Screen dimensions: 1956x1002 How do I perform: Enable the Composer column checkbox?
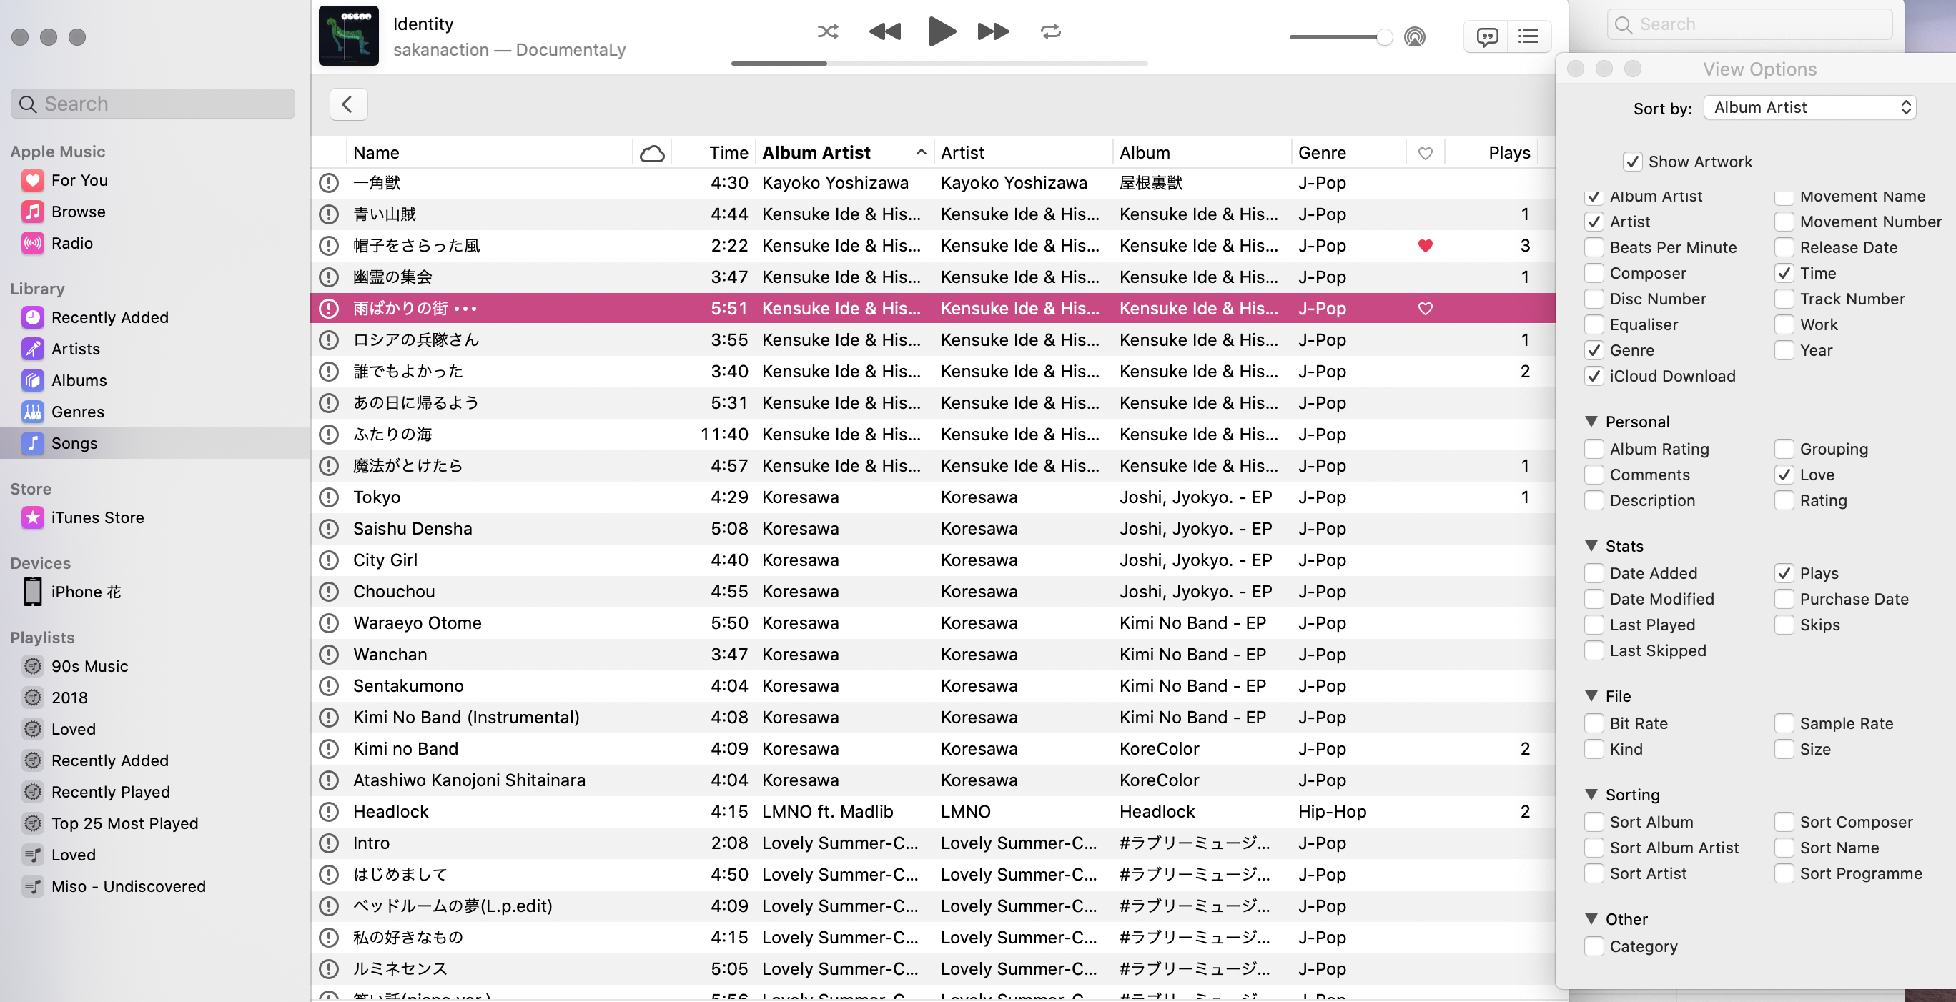click(1594, 273)
